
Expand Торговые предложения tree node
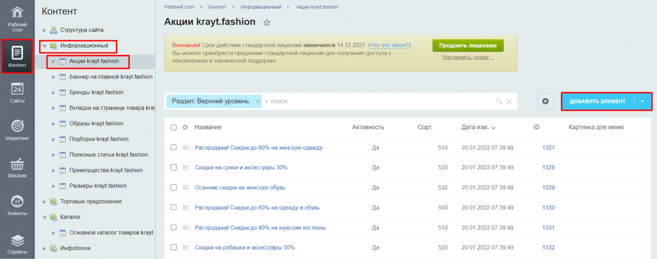coord(45,201)
